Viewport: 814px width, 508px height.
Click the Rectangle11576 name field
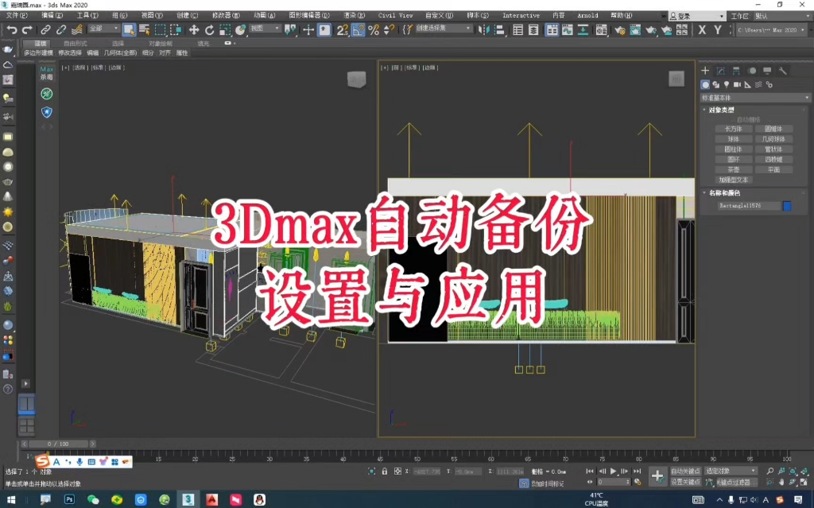[x=750, y=205]
